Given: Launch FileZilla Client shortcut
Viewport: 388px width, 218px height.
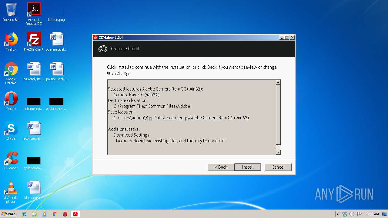Looking at the screenshot, I should [34, 42].
